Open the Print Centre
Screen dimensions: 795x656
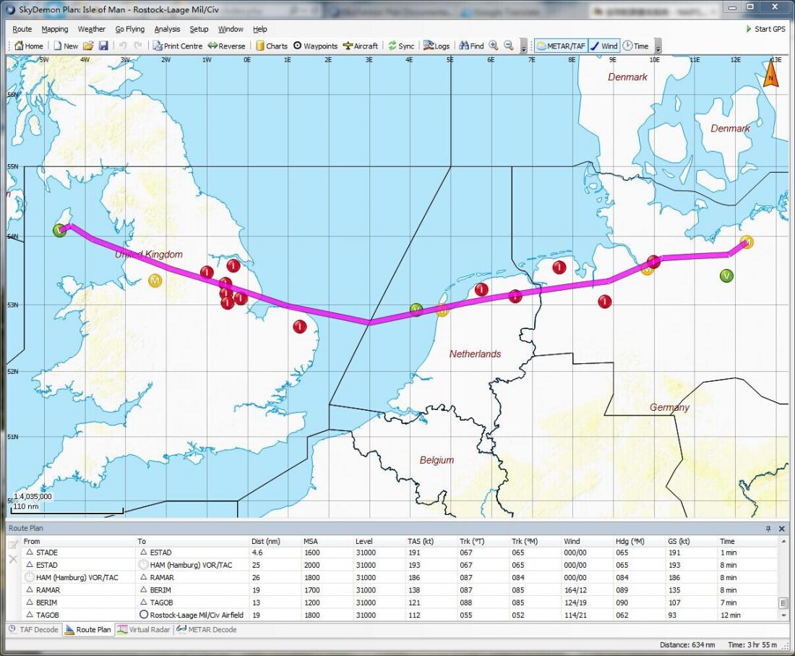pyautogui.click(x=177, y=46)
